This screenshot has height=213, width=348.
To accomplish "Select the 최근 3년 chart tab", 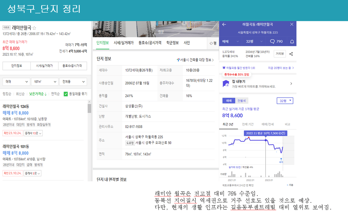I will [228, 124].
